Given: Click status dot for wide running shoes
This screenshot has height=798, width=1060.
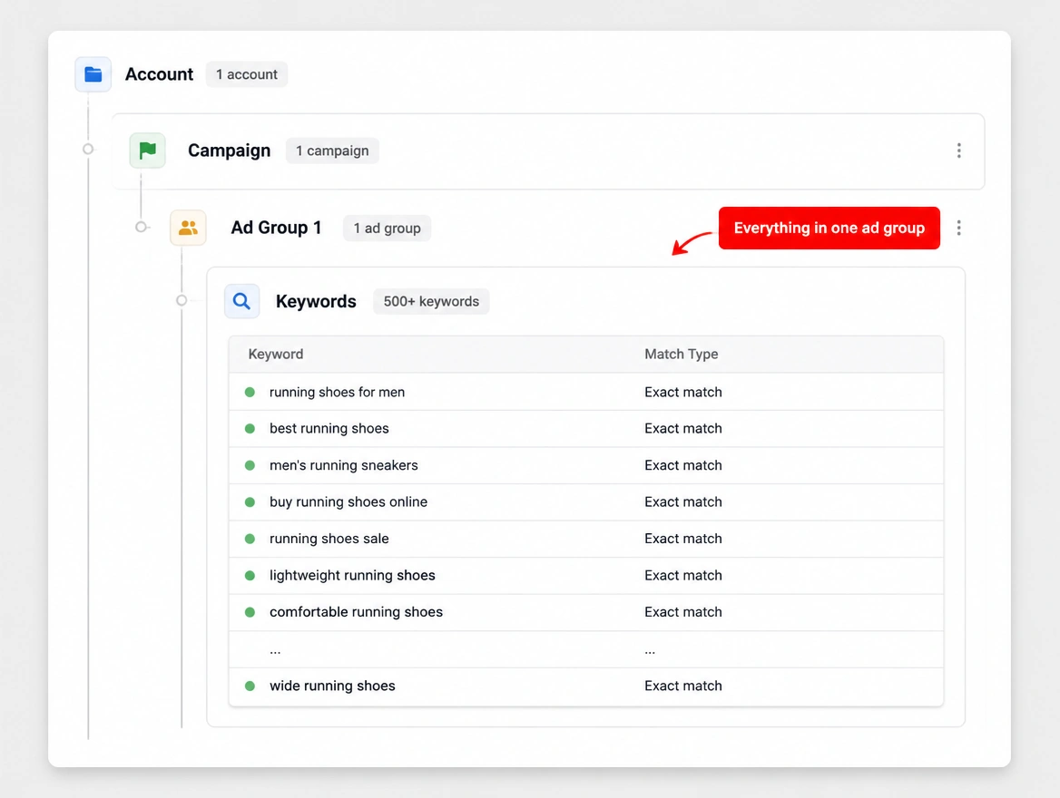Looking at the screenshot, I should [250, 686].
